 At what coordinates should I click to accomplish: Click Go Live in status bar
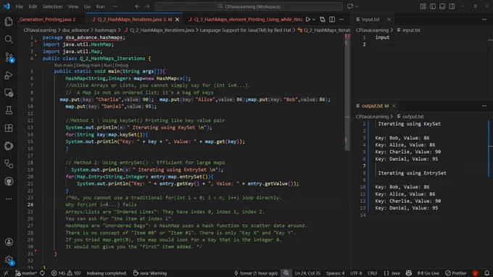[x=428, y=273]
